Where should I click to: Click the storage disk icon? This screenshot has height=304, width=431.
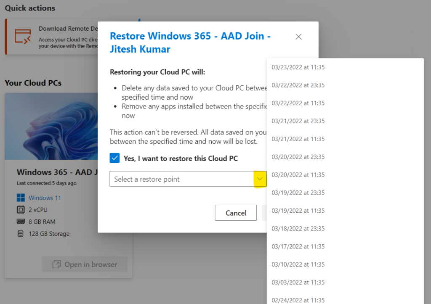[x=21, y=234]
